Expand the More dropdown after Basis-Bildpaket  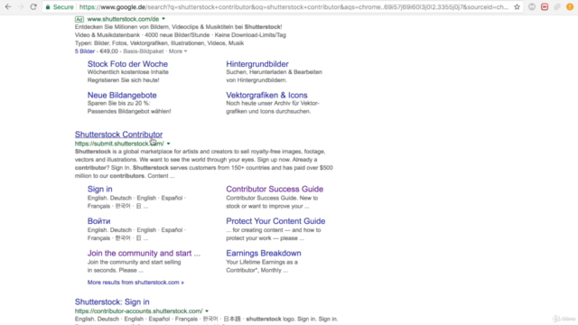178,51
